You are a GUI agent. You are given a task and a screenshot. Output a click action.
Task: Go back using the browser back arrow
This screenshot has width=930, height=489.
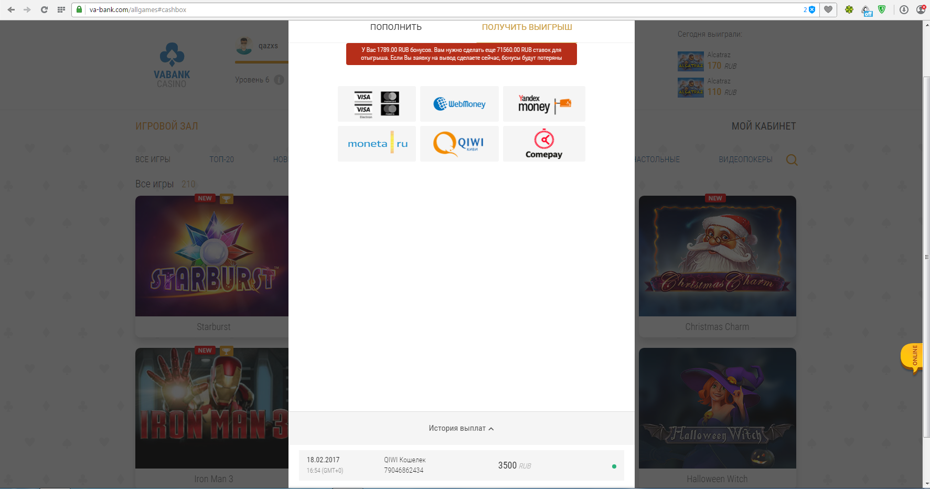(11, 9)
